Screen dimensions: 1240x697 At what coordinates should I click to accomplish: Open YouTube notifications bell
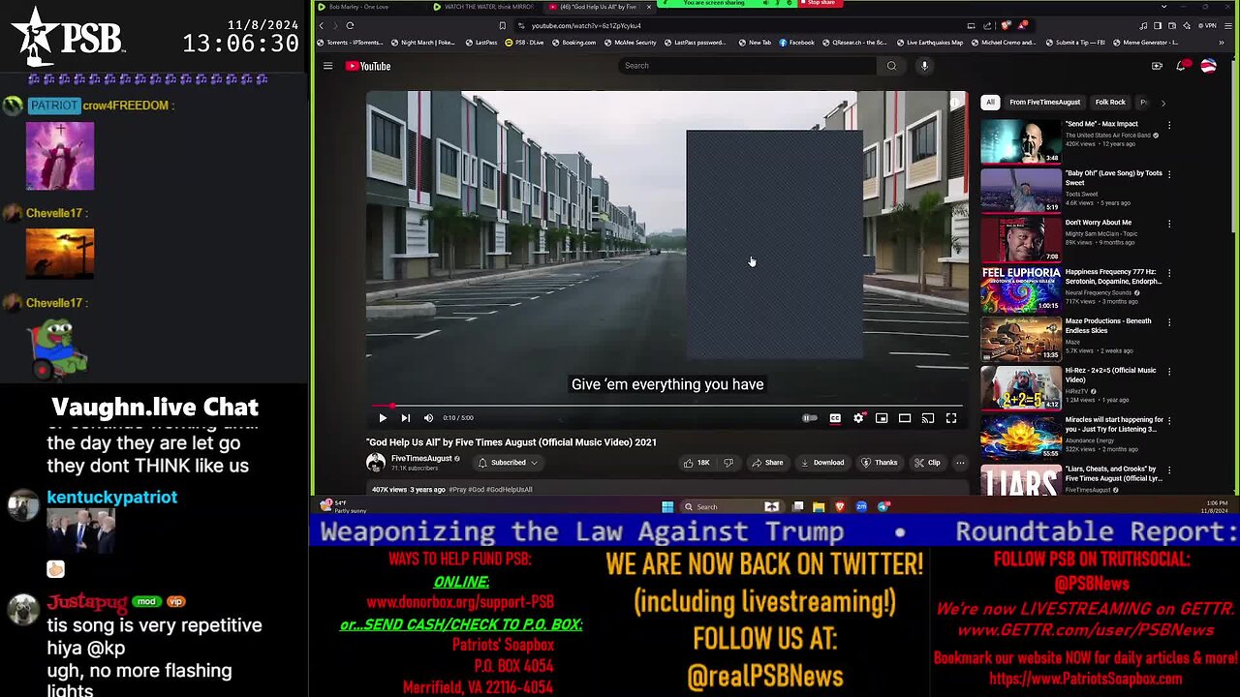tap(1182, 66)
